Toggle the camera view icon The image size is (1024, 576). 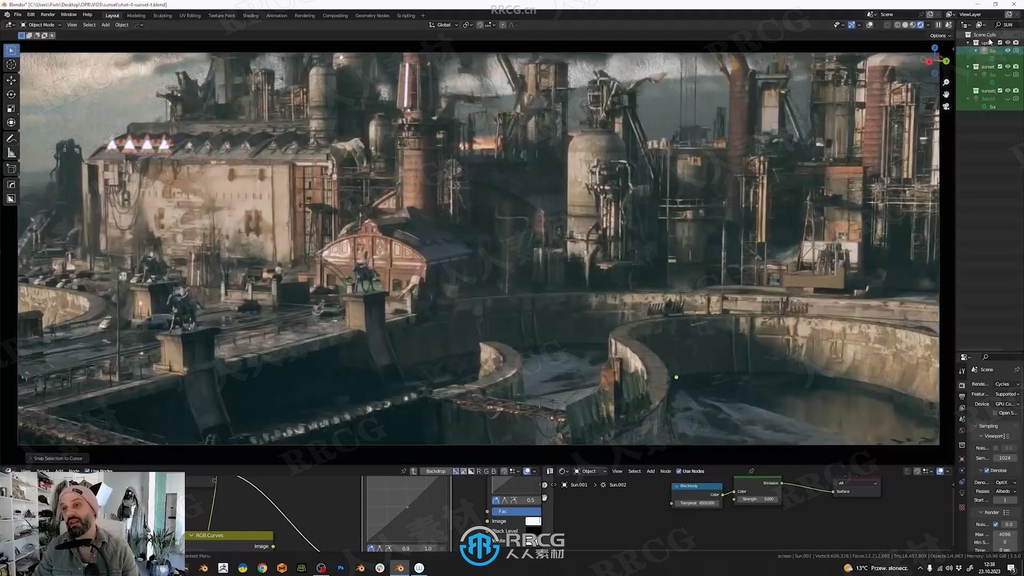[x=946, y=107]
